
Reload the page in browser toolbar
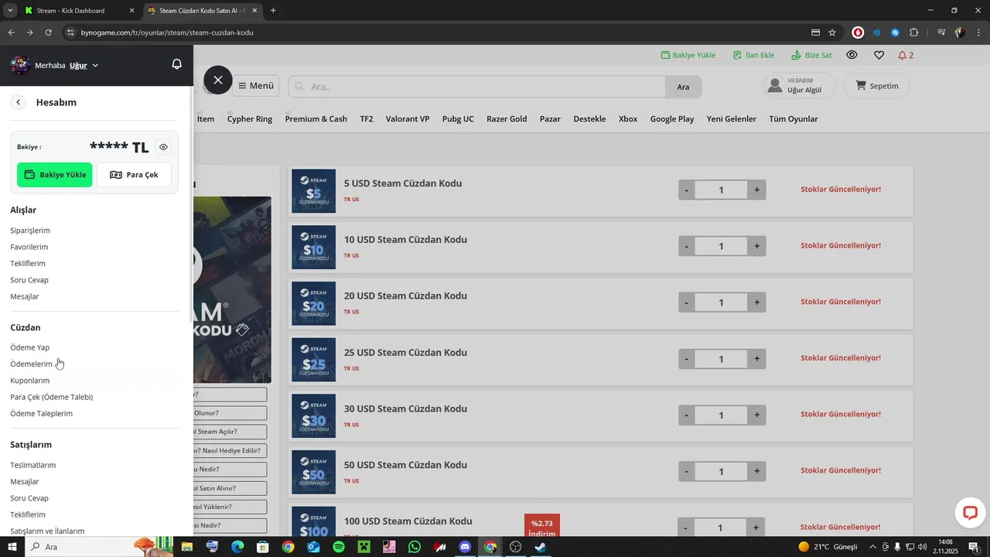click(48, 32)
